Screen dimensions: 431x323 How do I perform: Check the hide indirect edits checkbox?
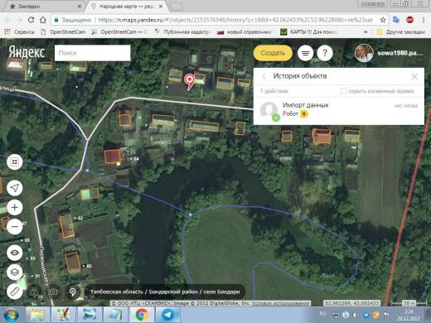[x=343, y=91]
